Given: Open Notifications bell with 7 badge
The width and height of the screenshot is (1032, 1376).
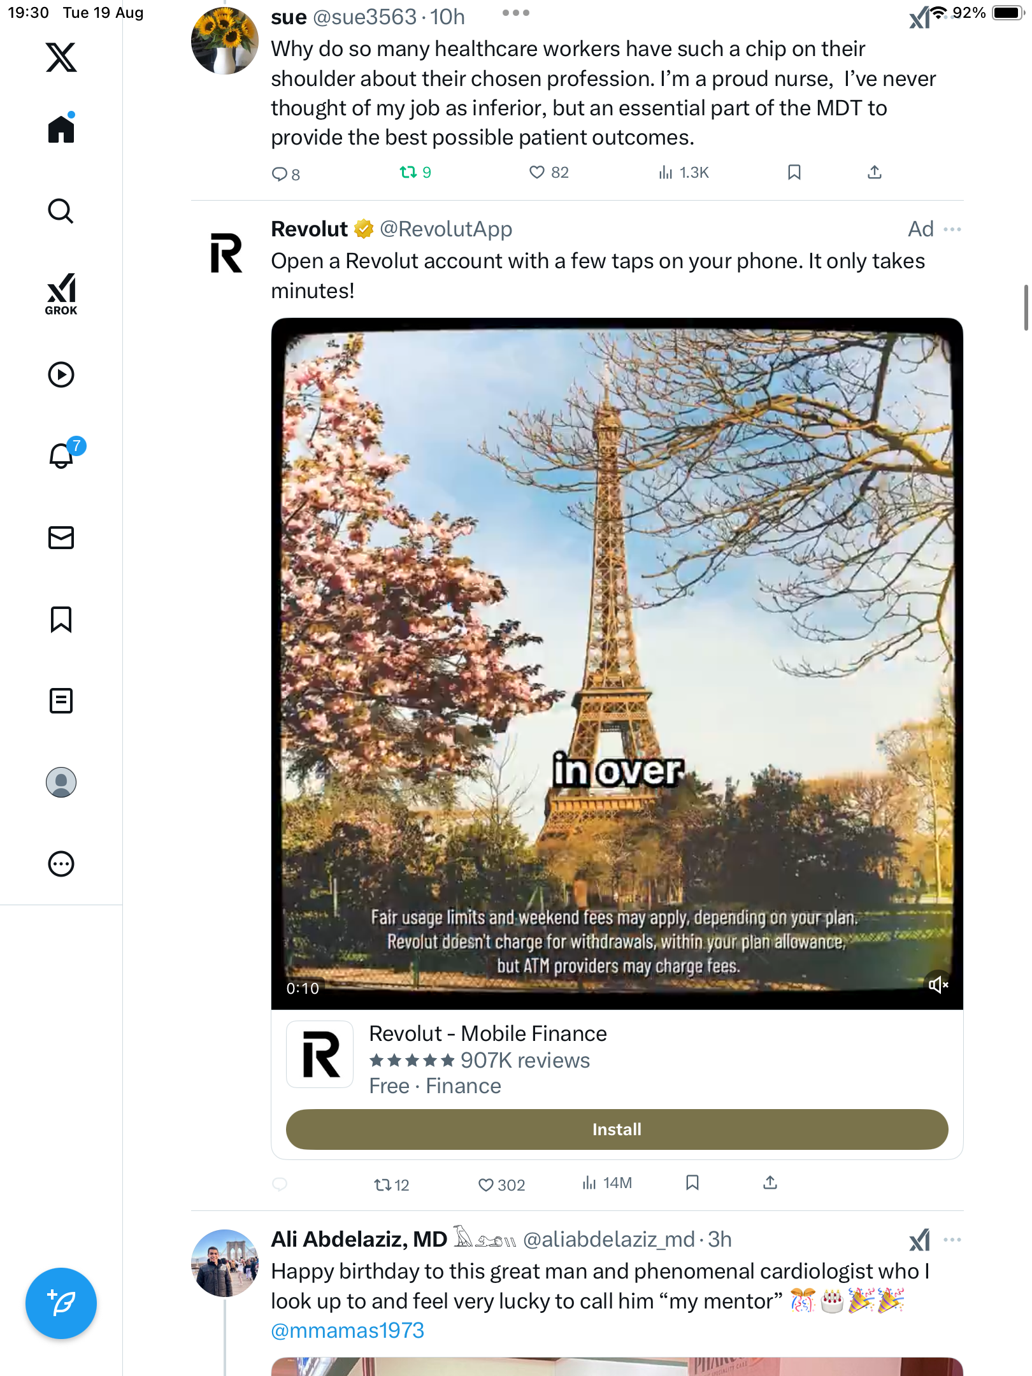Looking at the screenshot, I should pos(62,455).
